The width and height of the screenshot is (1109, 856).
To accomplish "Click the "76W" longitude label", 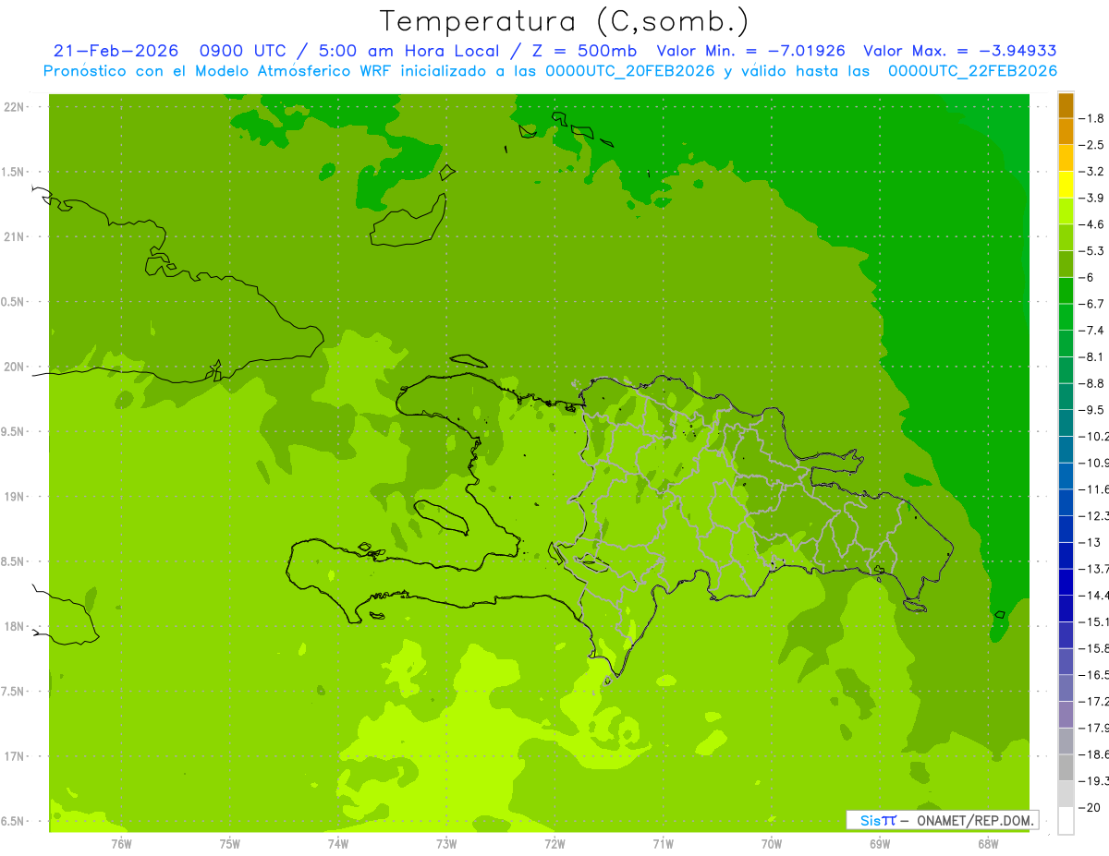I will coord(121,843).
